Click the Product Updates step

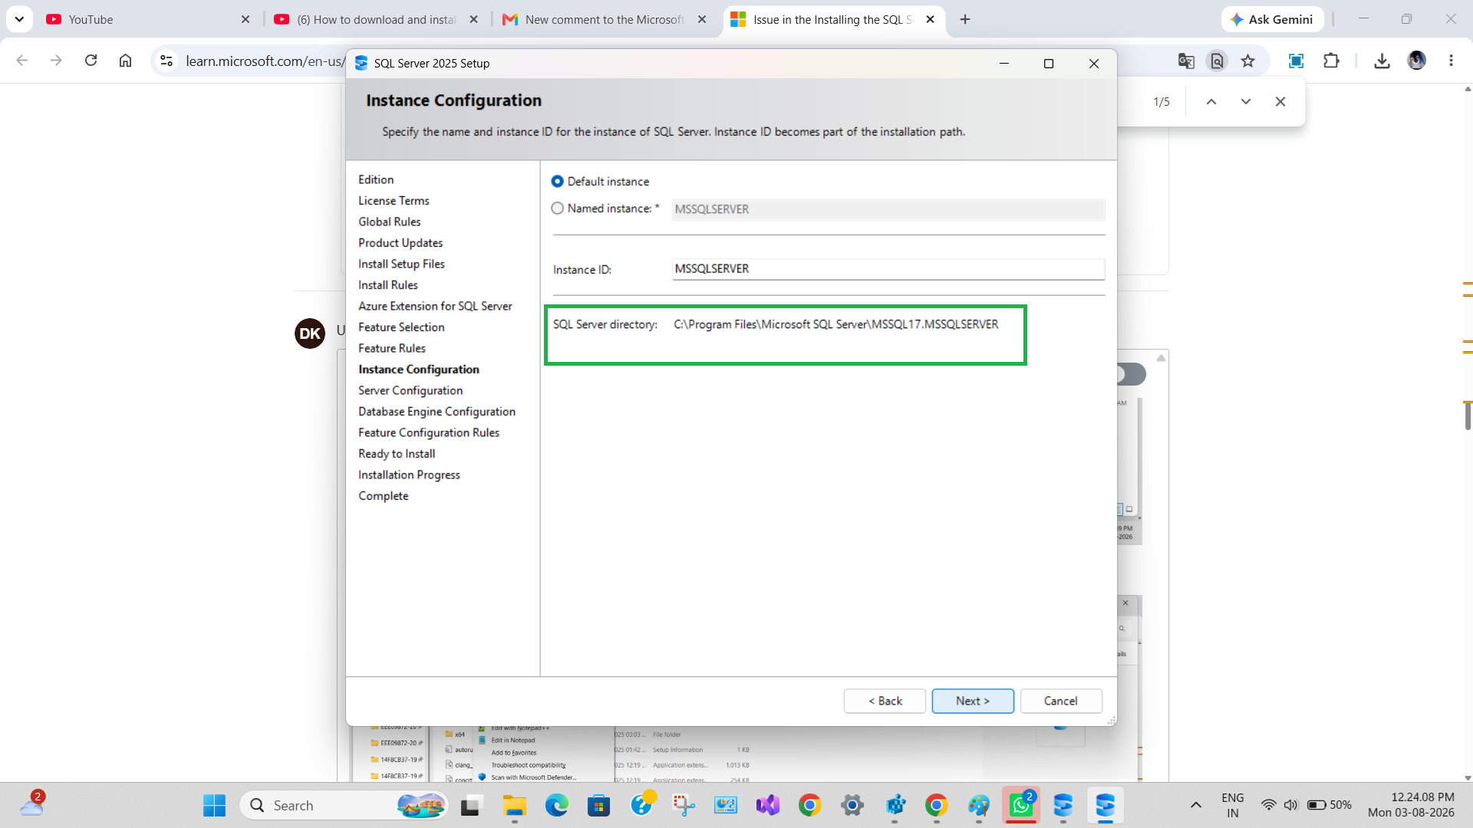[400, 243]
